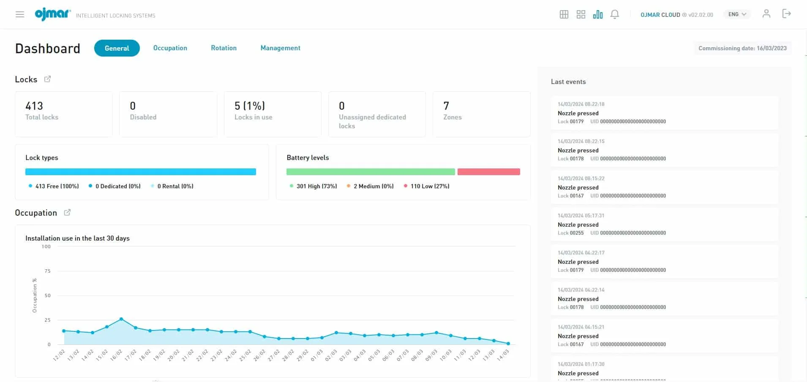Open the table grid view icon
This screenshot has height=382, width=807.
[564, 14]
